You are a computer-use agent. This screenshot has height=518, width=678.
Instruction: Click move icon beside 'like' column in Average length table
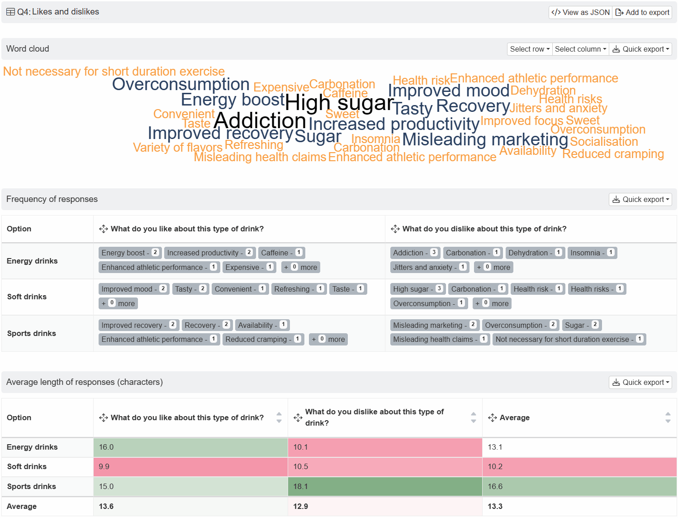pos(104,417)
